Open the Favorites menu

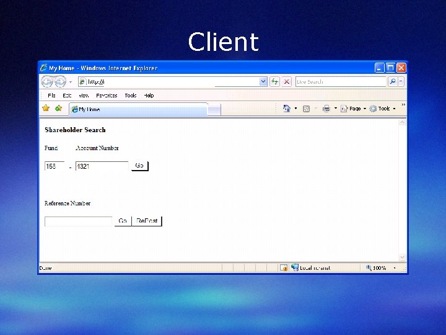tap(107, 96)
